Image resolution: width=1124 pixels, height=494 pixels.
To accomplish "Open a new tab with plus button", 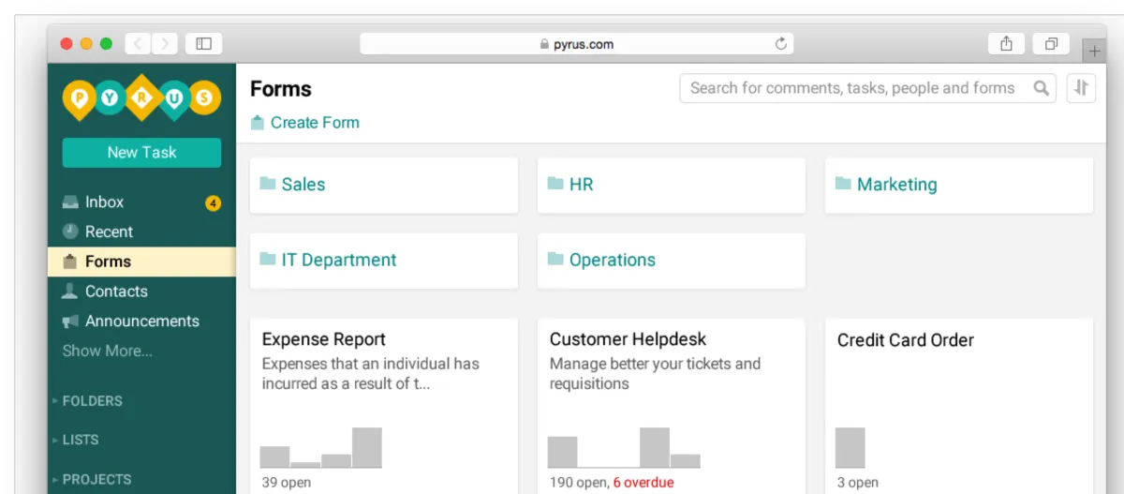I will 1094,51.
